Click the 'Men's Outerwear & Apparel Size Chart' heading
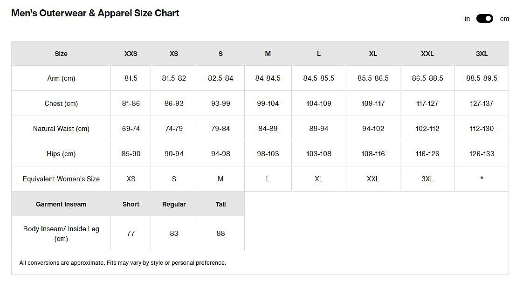This screenshot has width=530, height=282. point(95,13)
